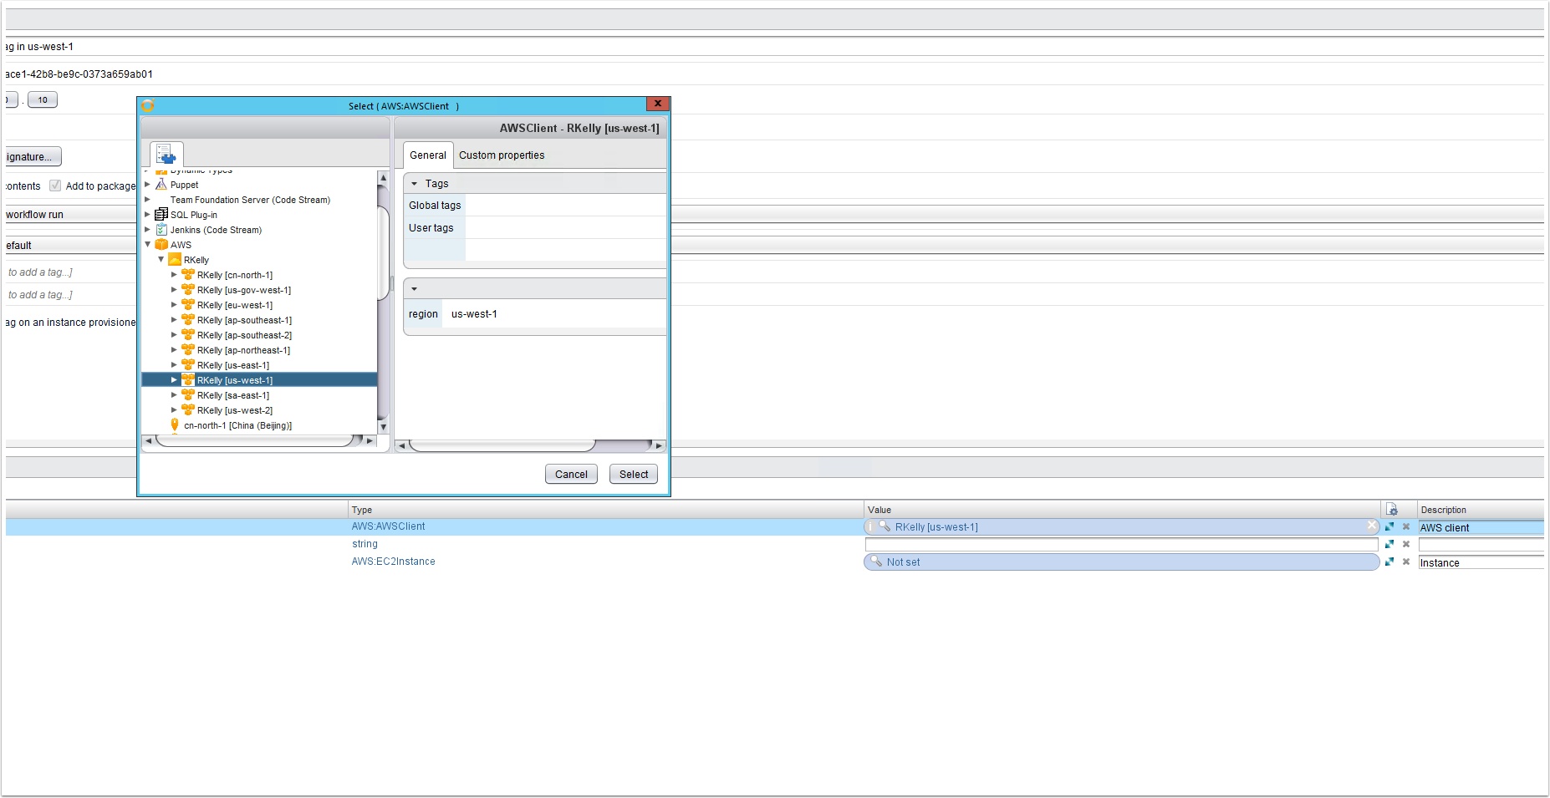Clear the RKelly [us-west-1] value with X

pos(1371,526)
